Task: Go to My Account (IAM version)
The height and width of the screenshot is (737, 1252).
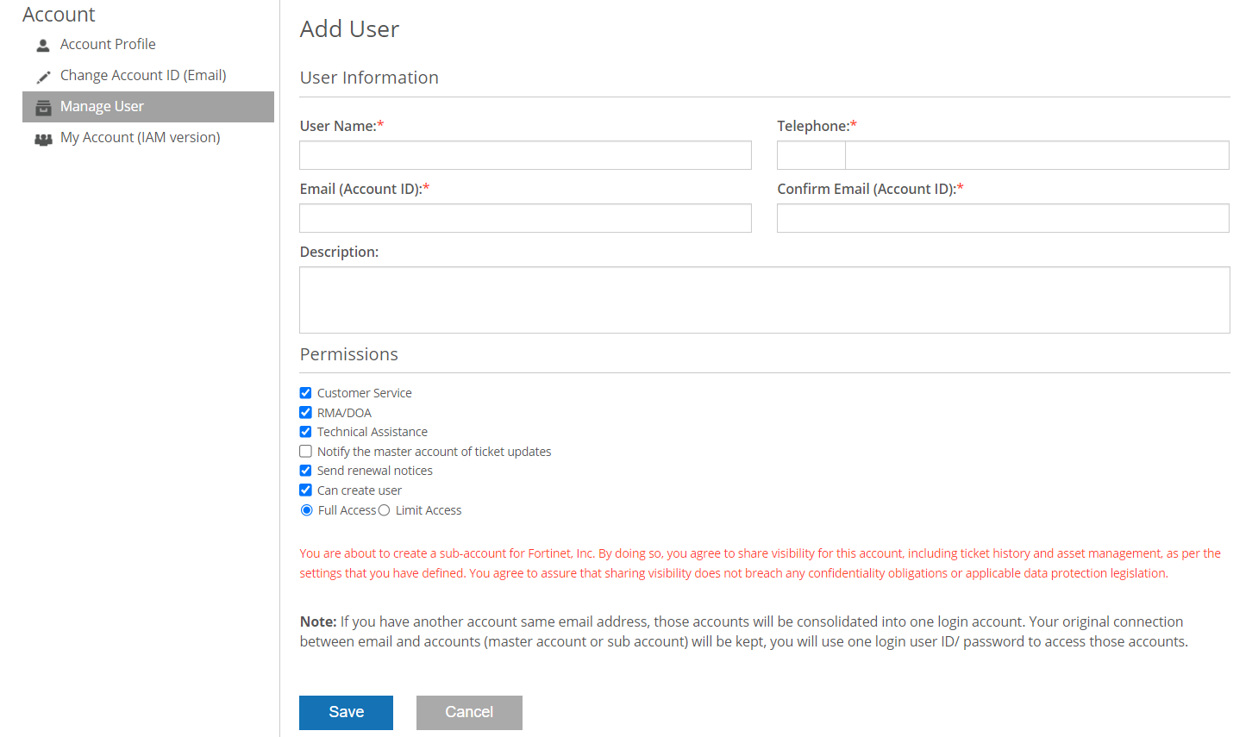Action: (x=140, y=137)
